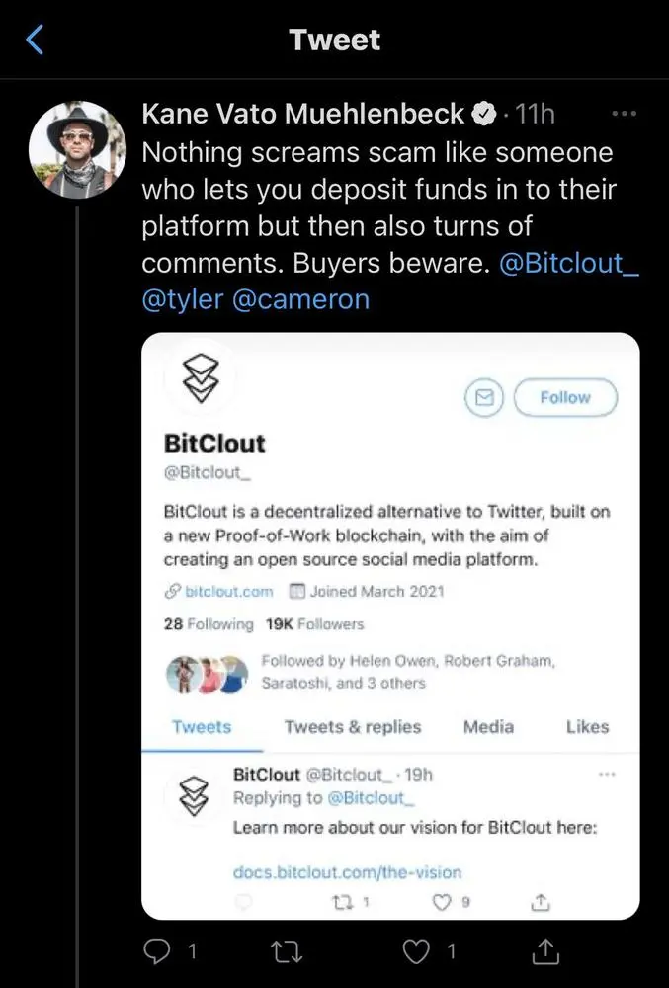Open the three-dot menu on the main tweet
669x988 pixels.
pos(624,113)
